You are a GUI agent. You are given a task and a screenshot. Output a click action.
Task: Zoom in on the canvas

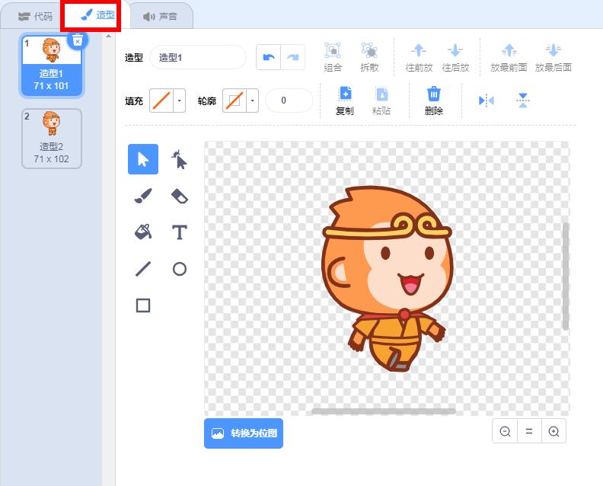pos(554,431)
